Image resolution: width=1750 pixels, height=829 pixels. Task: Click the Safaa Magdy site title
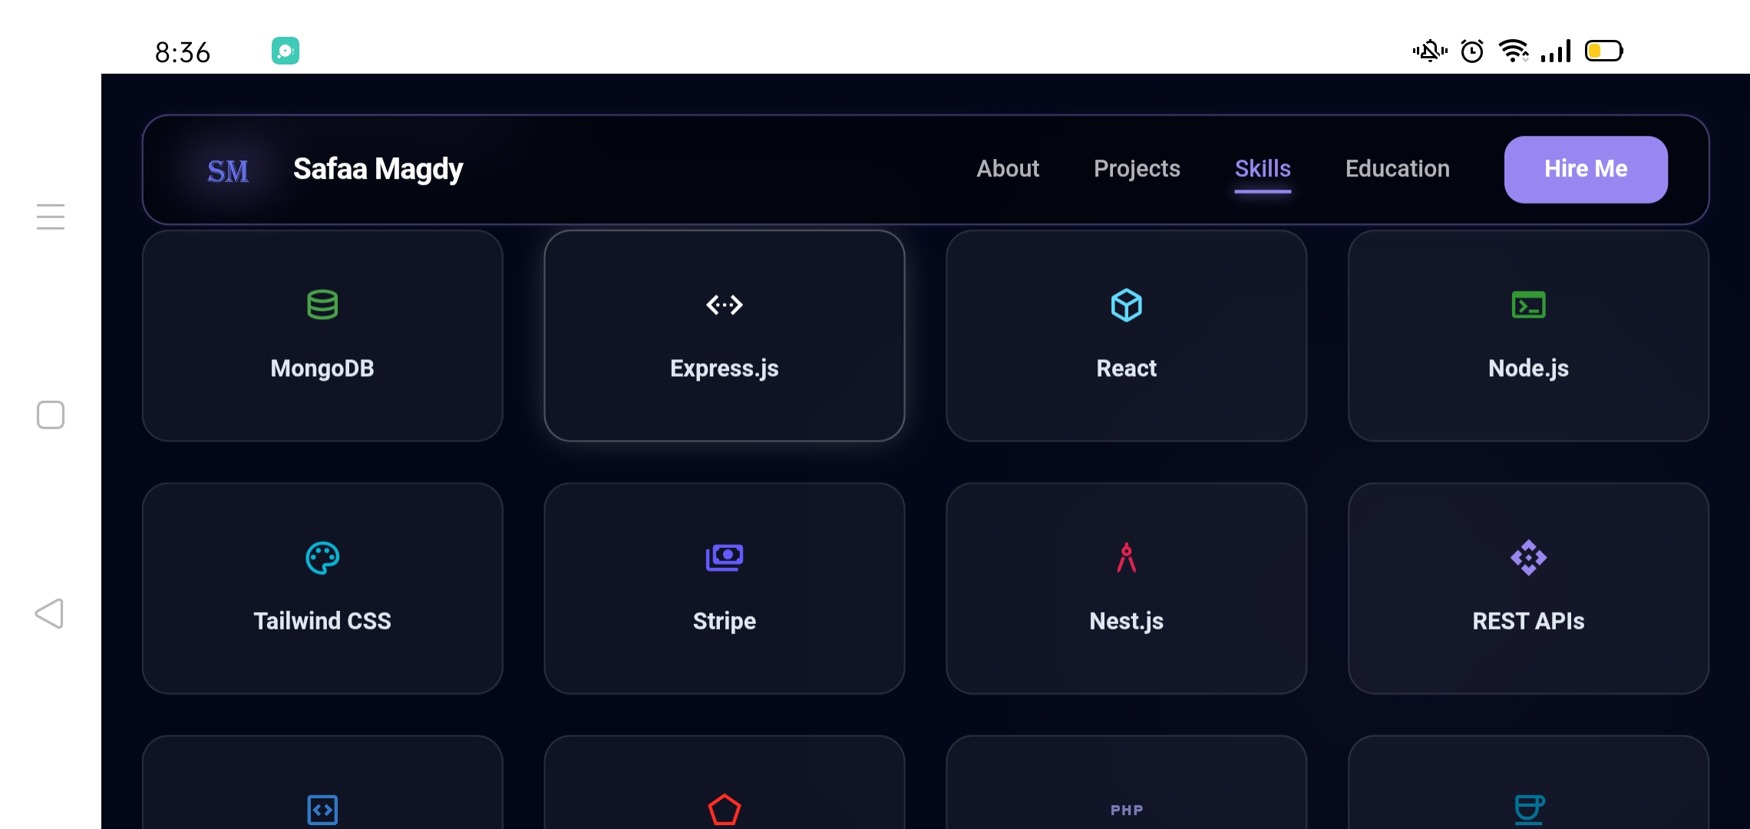[x=378, y=169]
